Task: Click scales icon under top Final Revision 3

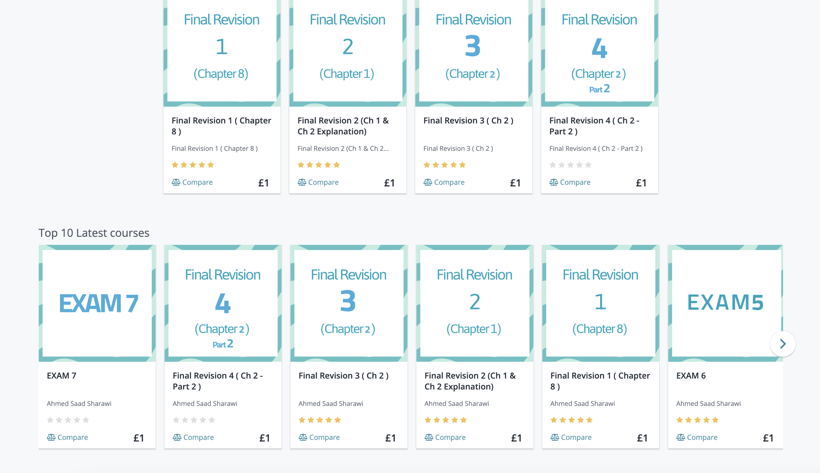Action: click(x=428, y=182)
